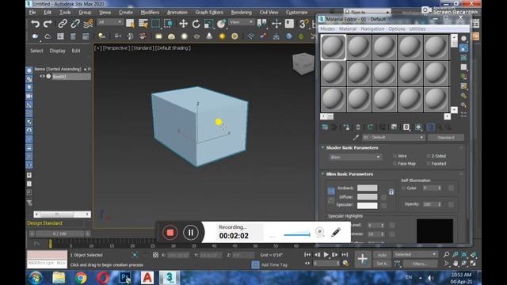Toggle the 3D Snaps icon

[x=303, y=24]
